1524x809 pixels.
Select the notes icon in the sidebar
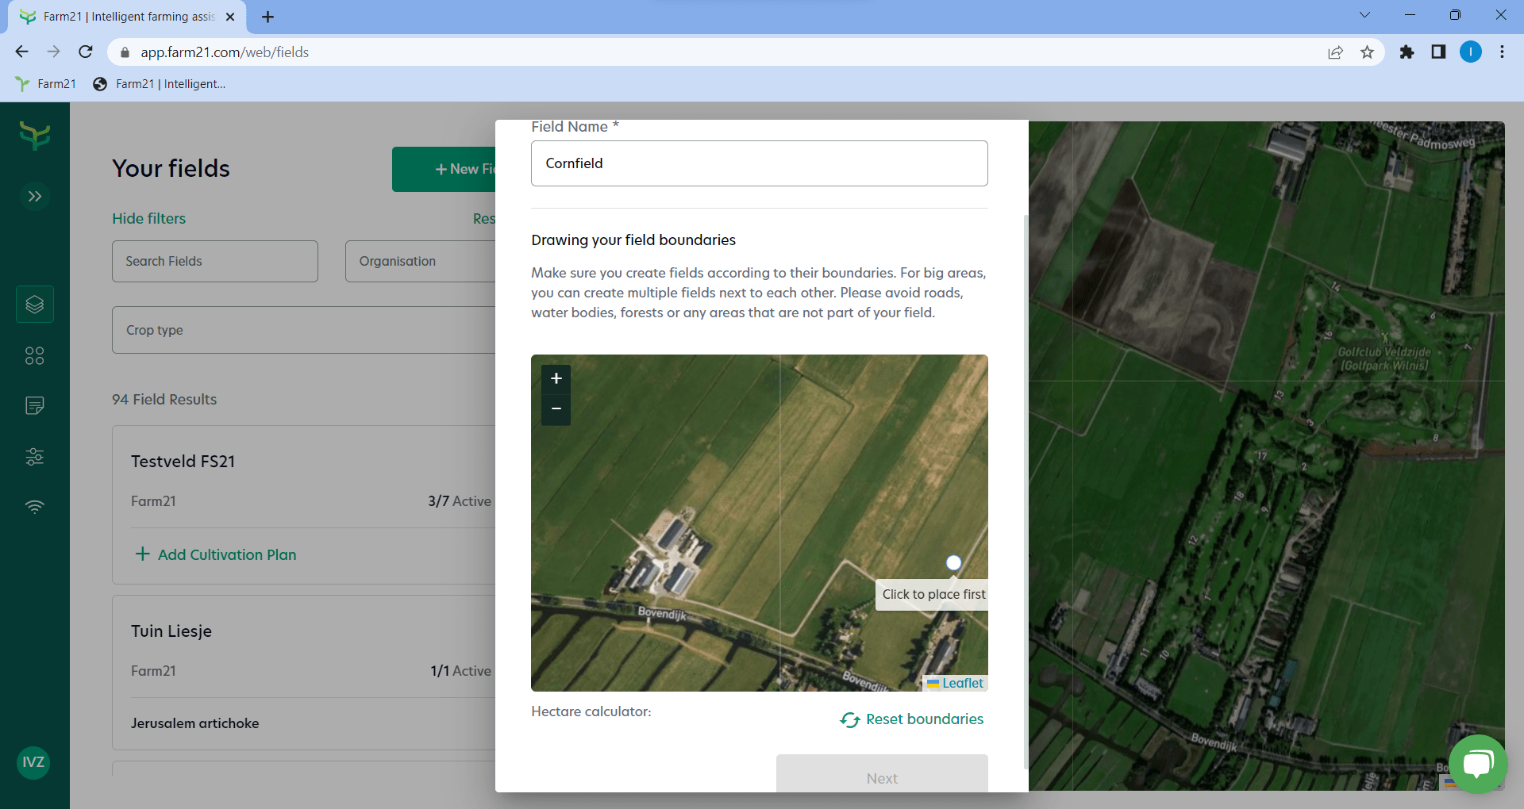pos(34,406)
